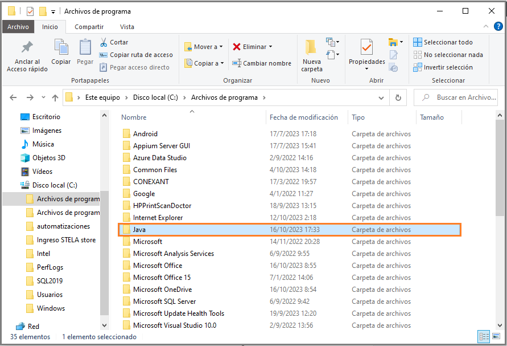Viewport: 507px width, 346px height.
Task: Select Música in the navigation pane
Action: tap(37, 144)
